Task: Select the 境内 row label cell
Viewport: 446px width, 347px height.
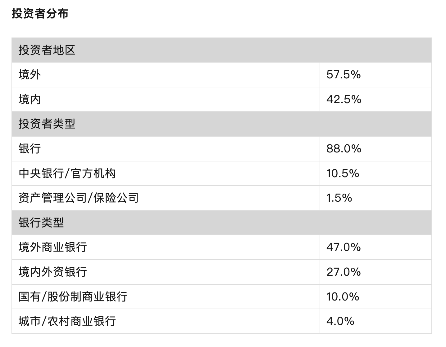Action: [x=30, y=99]
